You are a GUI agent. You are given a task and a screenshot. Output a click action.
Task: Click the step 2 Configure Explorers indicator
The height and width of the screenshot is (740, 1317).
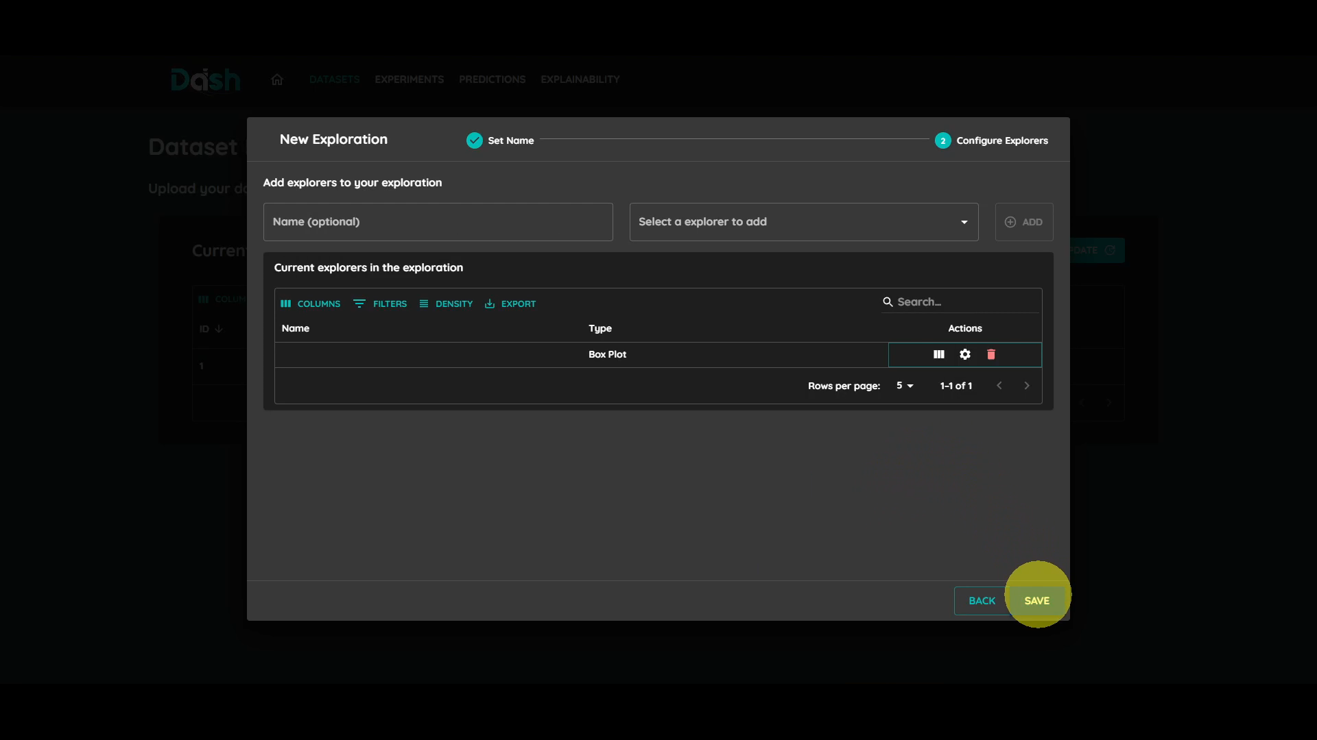[943, 140]
